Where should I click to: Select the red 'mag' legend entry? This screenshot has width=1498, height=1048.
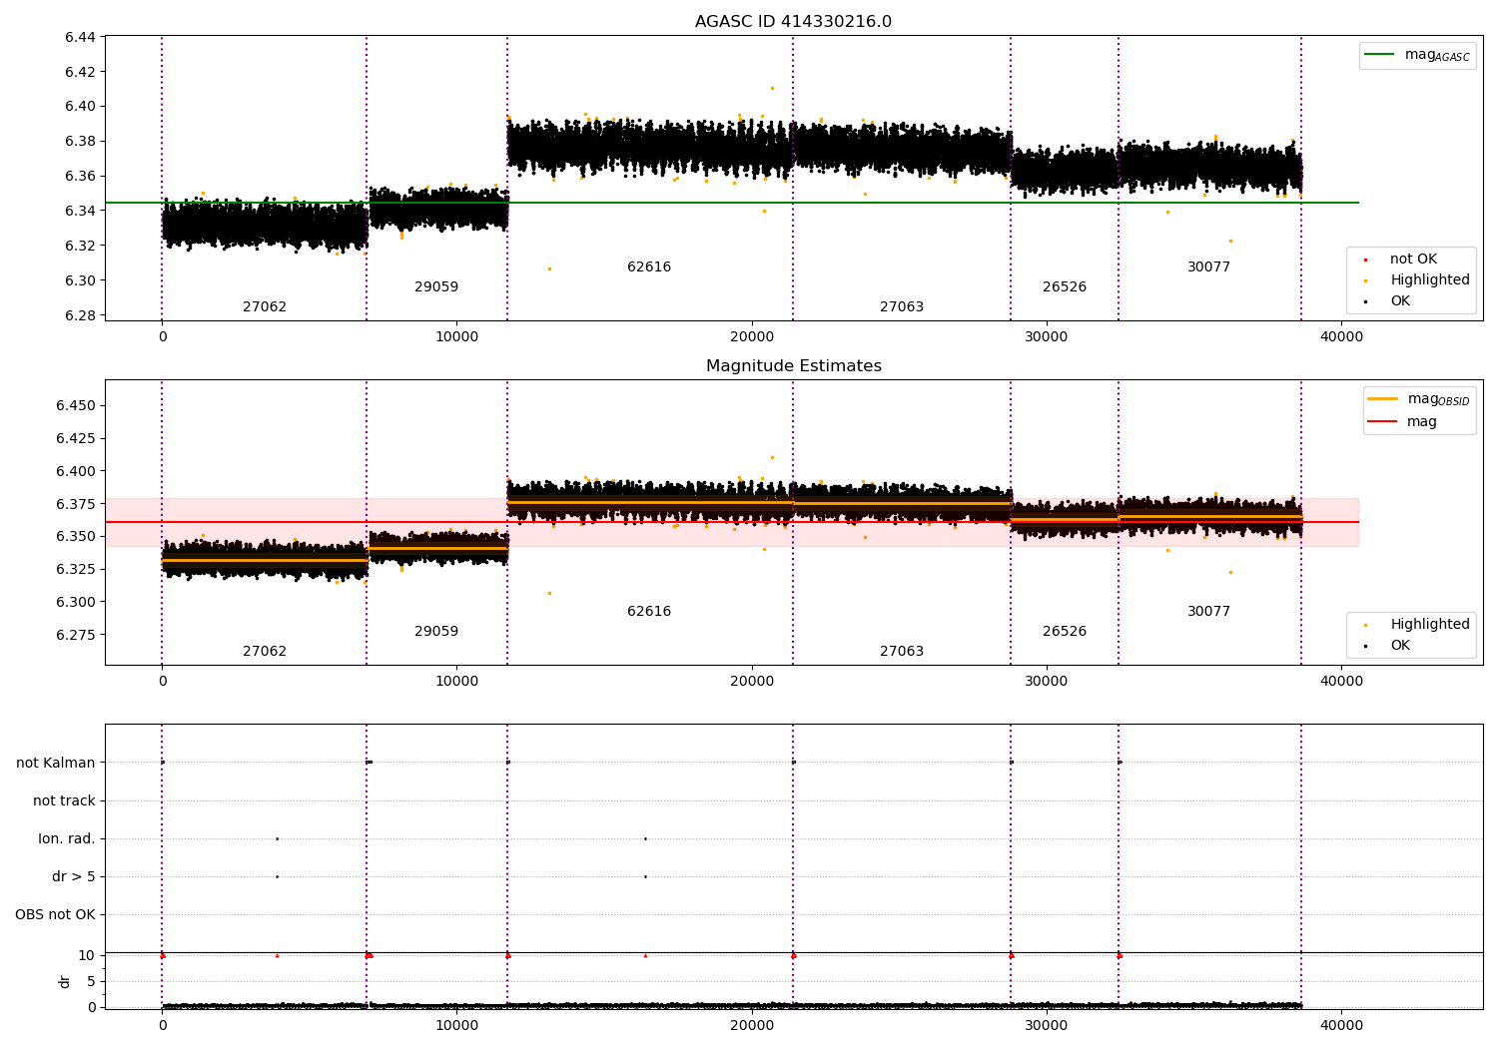(x=1402, y=422)
